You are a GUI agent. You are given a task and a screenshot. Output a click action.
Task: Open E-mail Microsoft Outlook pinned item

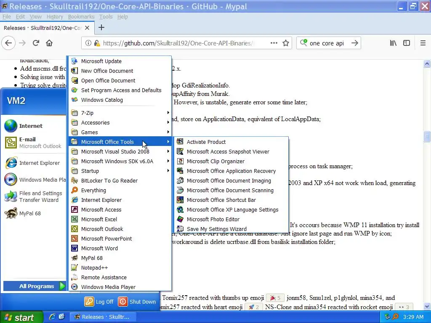tap(35, 143)
